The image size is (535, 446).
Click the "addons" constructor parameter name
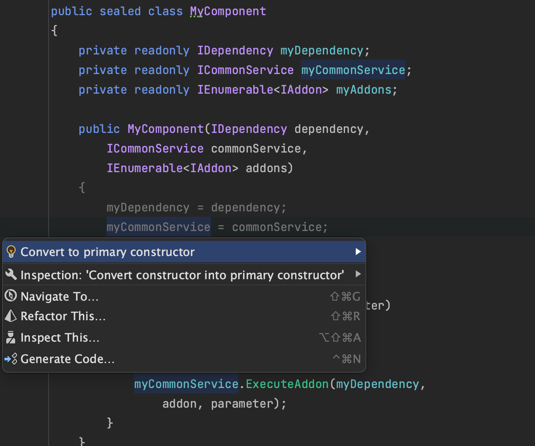pos(267,168)
